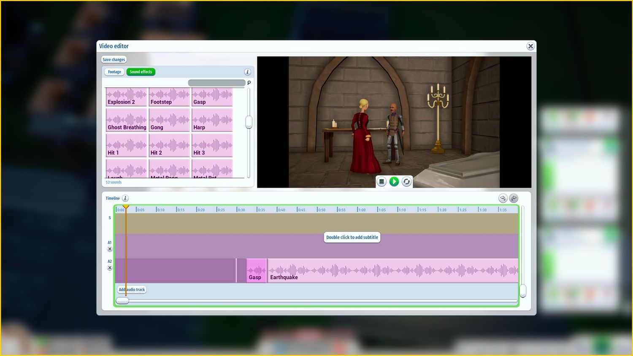Click the redo arrow icon above timeline
This screenshot has height=356, width=633.
coord(514,198)
